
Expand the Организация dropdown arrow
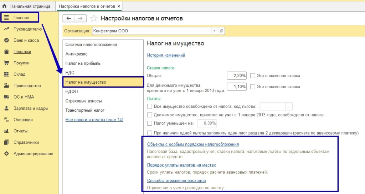(214, 31)
